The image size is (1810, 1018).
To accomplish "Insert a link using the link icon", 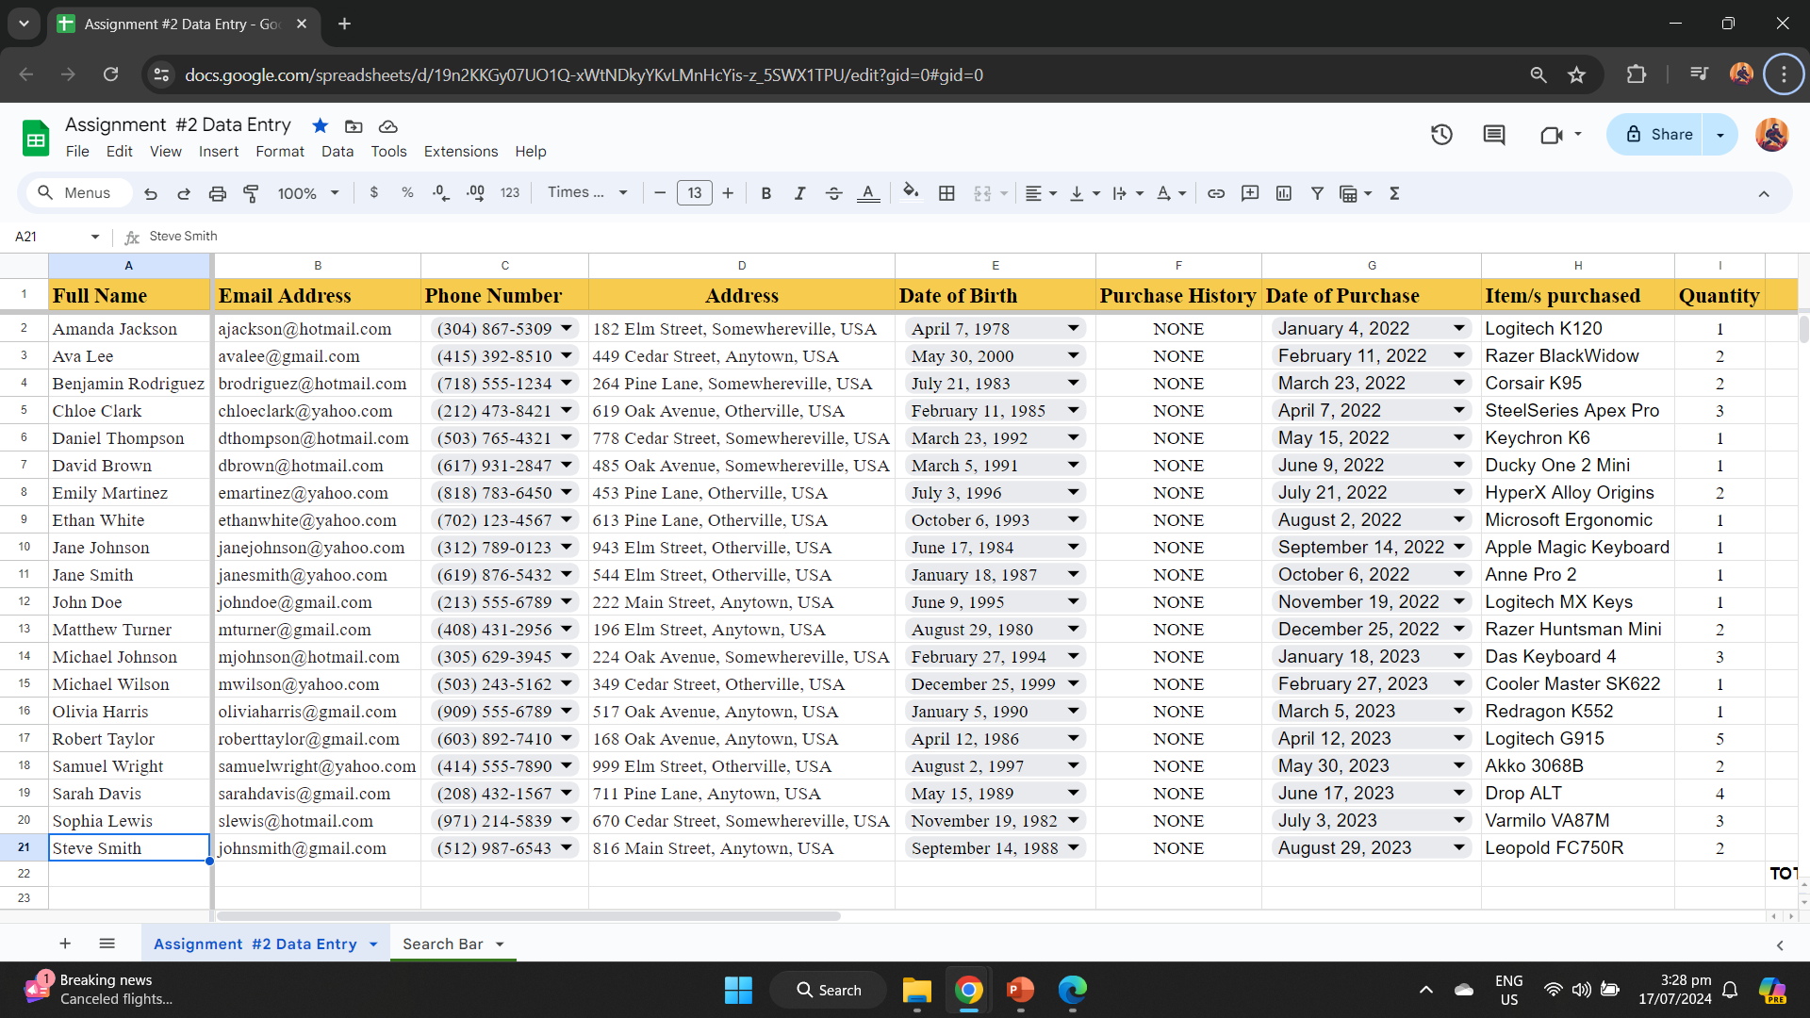I will (x=1216, y=193).
